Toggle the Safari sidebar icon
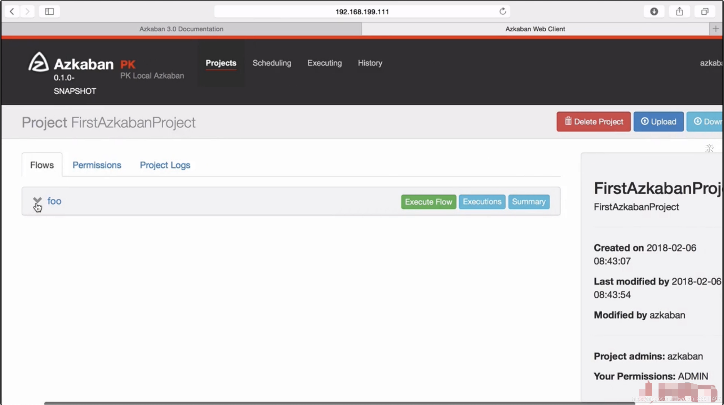 49,11
